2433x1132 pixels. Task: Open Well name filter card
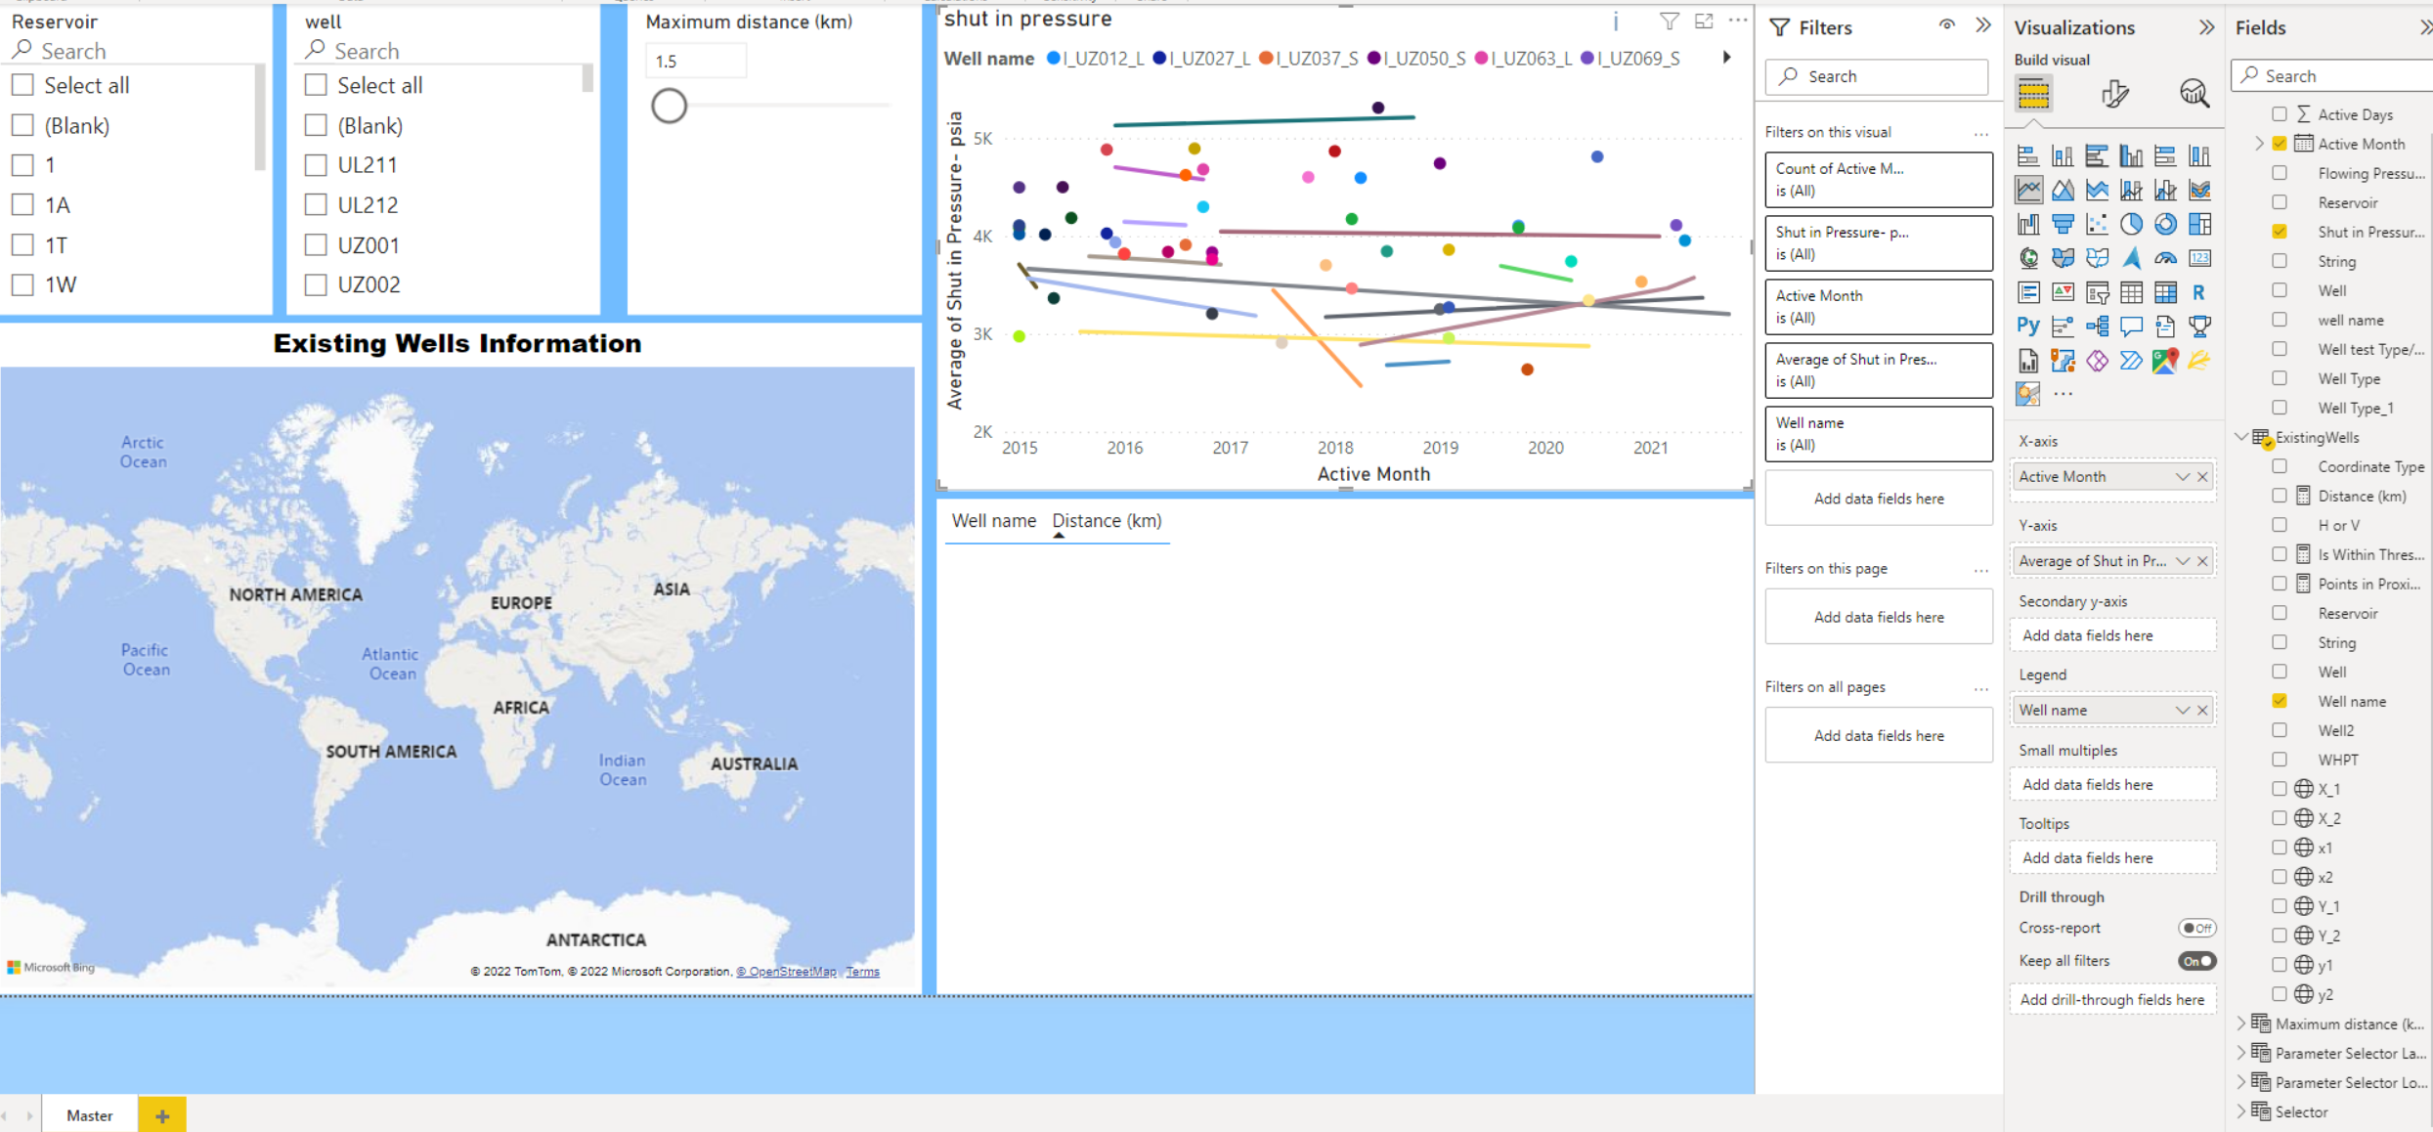coord(1878,434)
